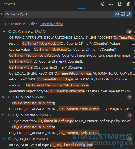Open the OS_LOCAL_INLINE P2CONST result line
This screenshot has width=135, height=149.
72,73
